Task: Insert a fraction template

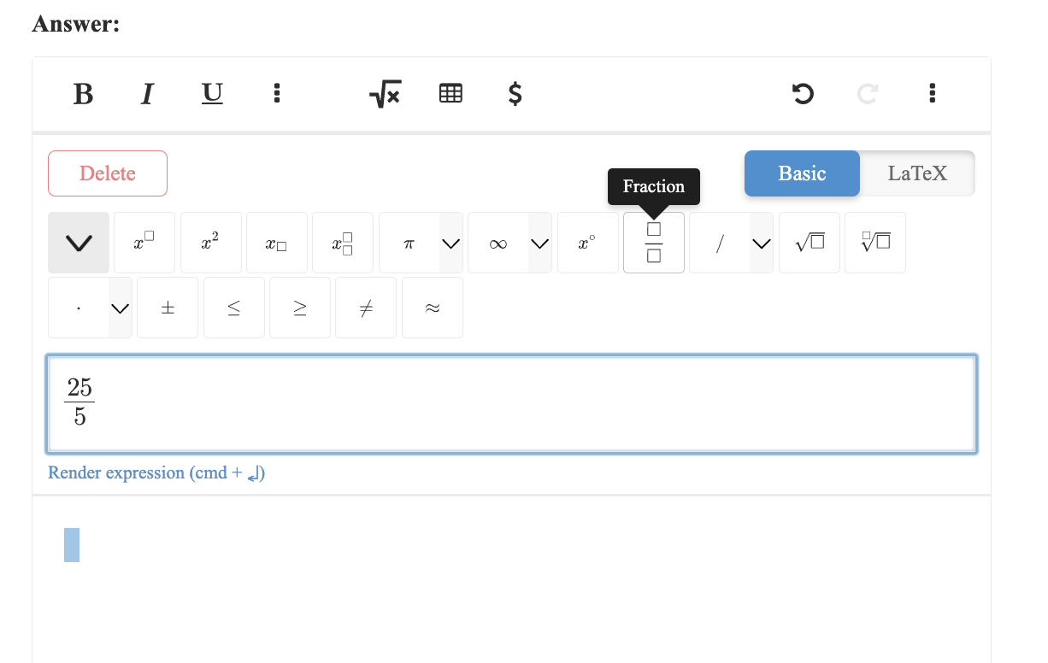Action: click(x=653, y=243)
